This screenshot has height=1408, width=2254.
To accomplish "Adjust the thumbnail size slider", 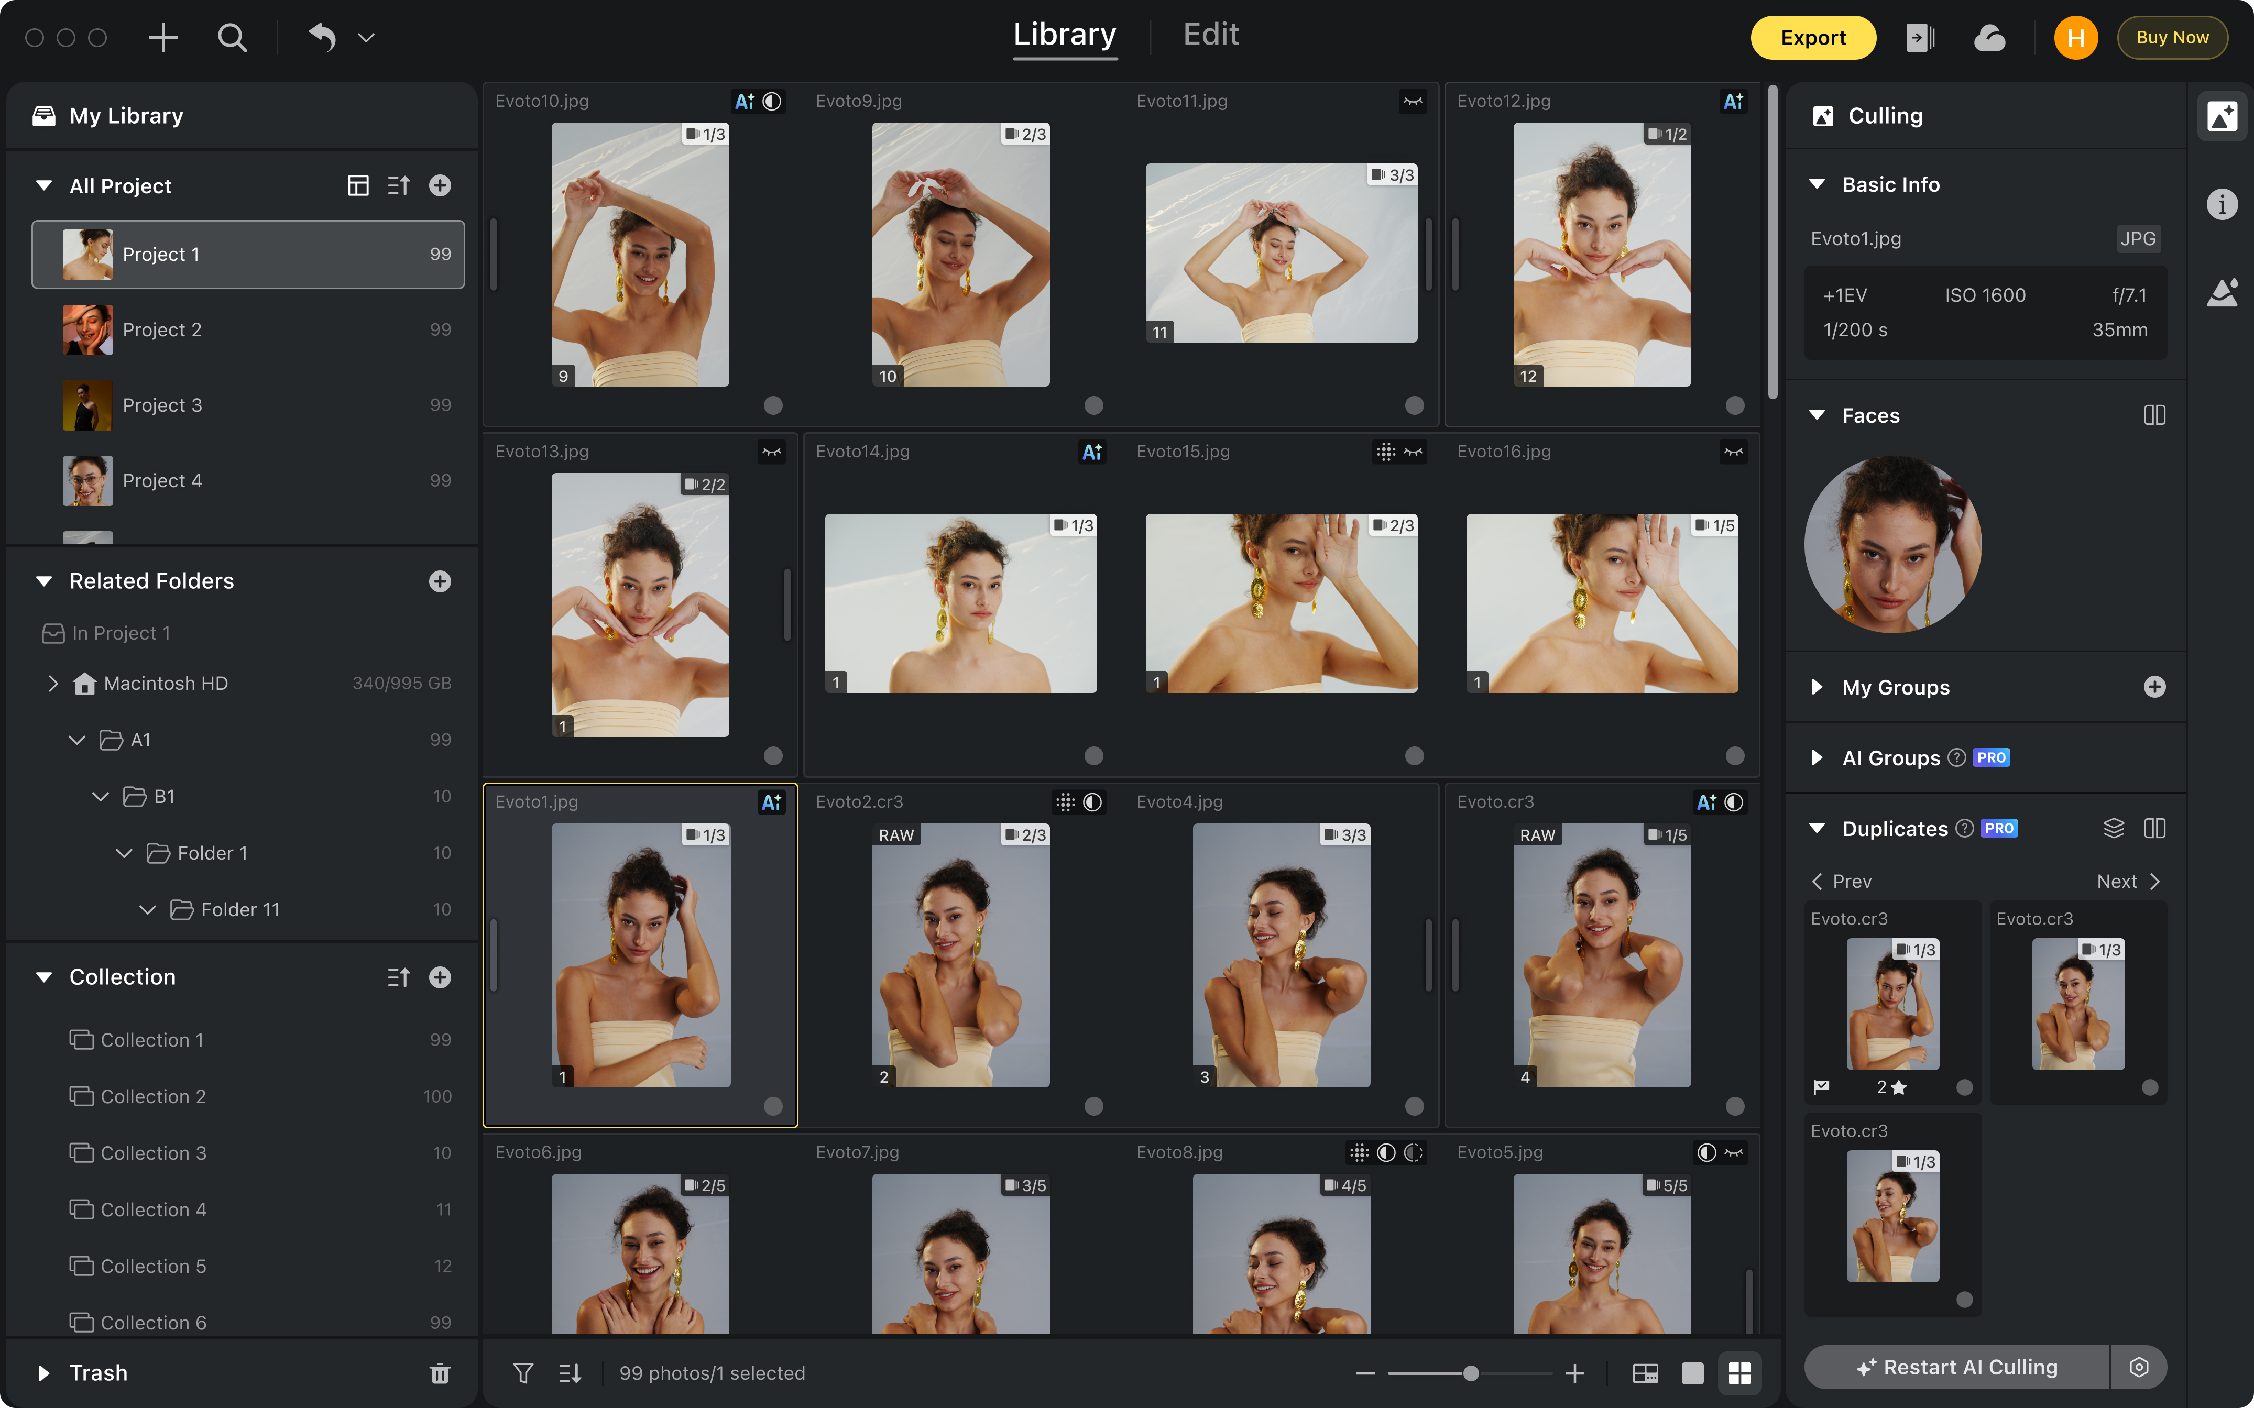I will (1472, 1372).
